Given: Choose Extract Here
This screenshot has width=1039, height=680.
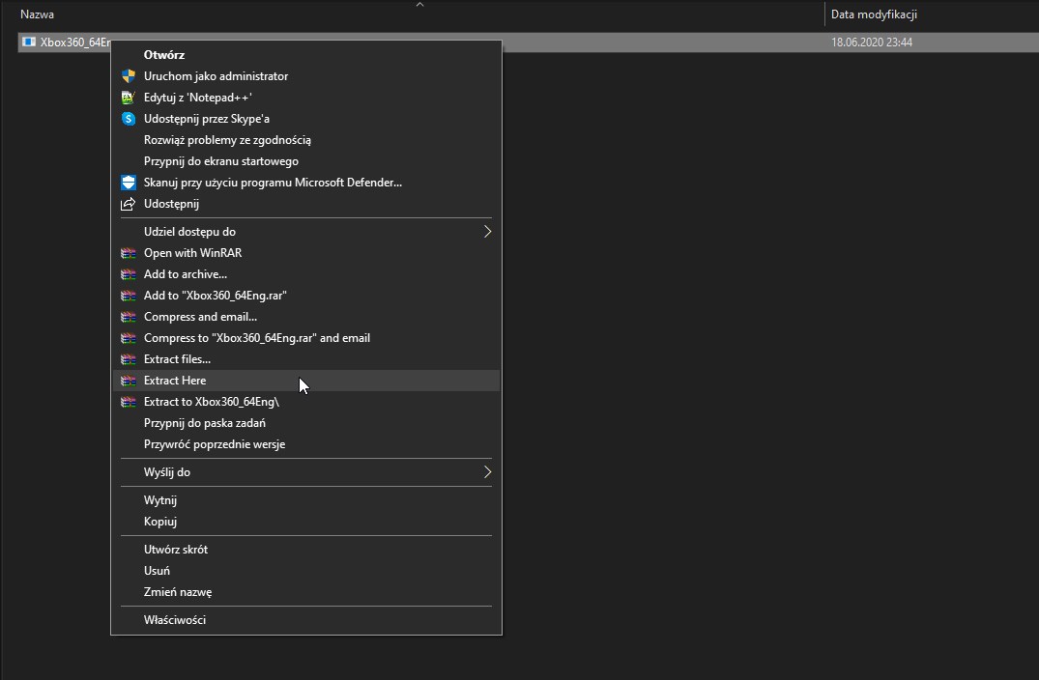Looking at the screenshot, I should pyautogui.click(x=306, y=380).
